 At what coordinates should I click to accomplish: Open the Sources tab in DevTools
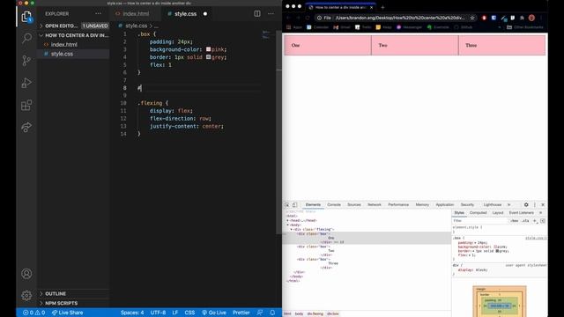pyautogui.click(x=354, y=205)
